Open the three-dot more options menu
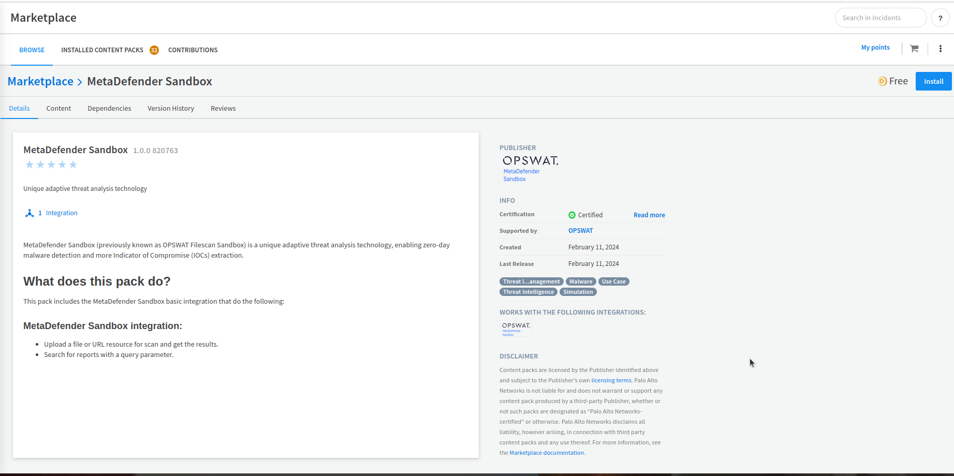The image size is (954, 476). 941,49
